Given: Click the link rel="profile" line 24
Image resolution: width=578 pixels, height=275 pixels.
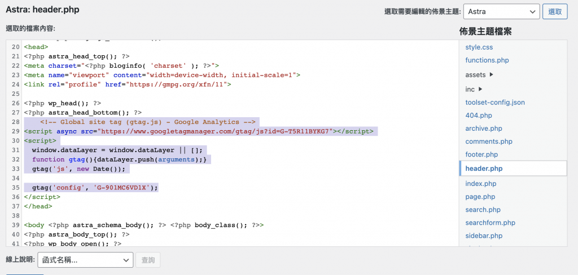Looking at the screenshot, I should [x=128, y=85].
